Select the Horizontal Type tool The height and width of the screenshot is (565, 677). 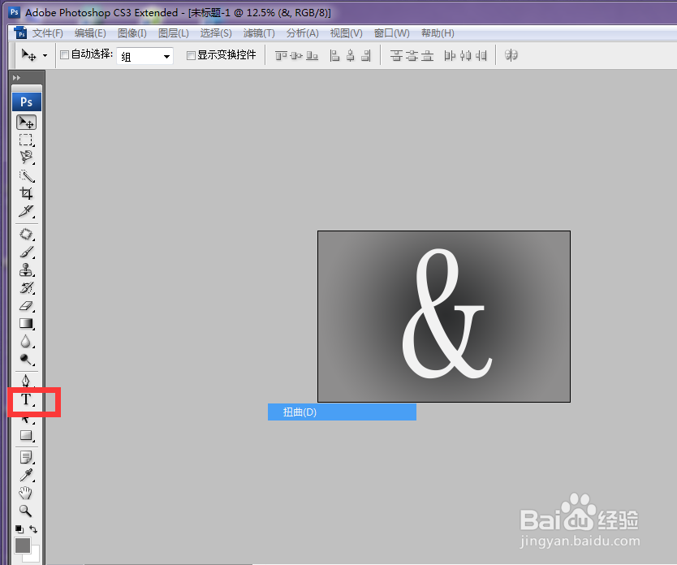coord(26,400)
